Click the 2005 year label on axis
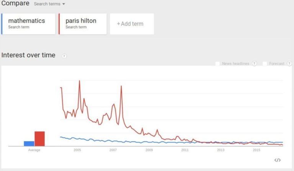This screenshot has height=171, width=294. (77, 150)
